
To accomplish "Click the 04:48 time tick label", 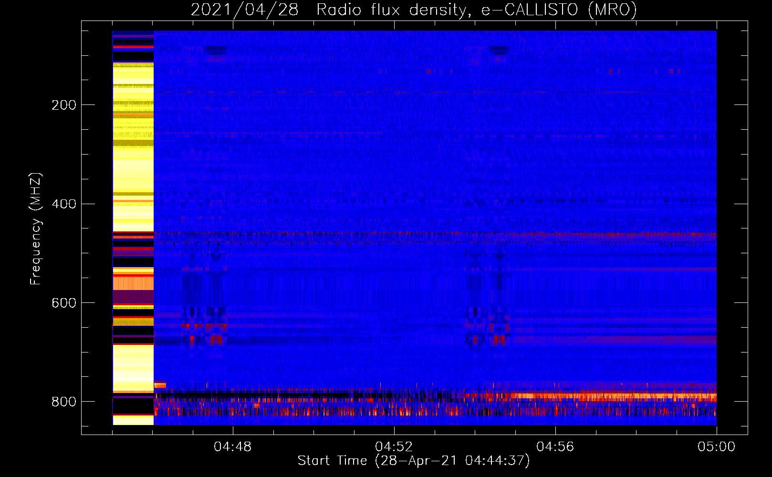I will point(233,447).
